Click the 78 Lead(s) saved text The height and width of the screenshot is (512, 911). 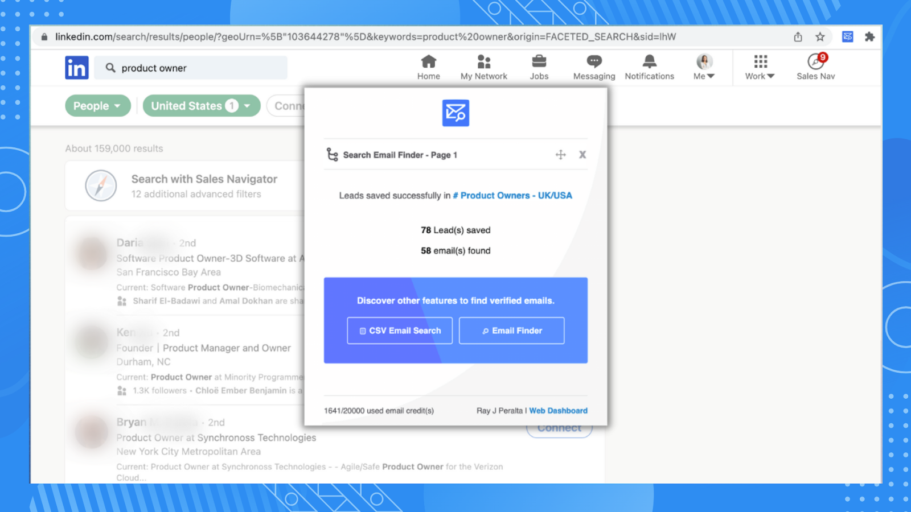(x=455, y=230)
